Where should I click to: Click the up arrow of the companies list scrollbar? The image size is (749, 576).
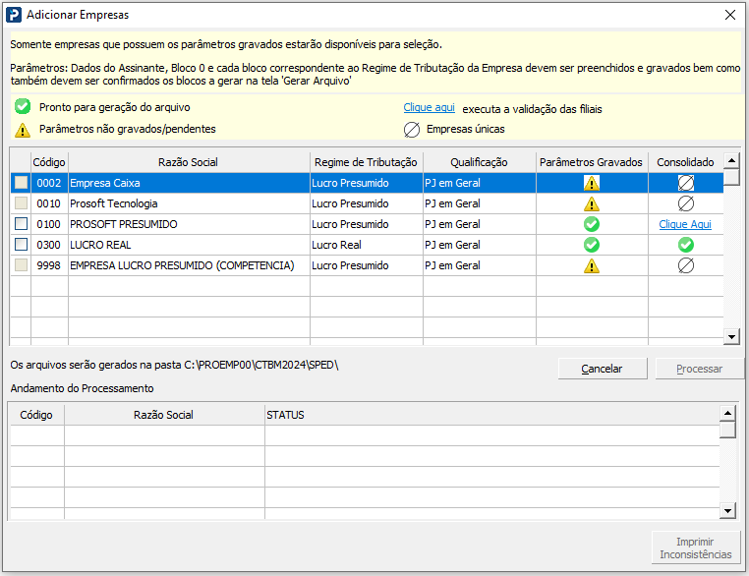(732, 160)
